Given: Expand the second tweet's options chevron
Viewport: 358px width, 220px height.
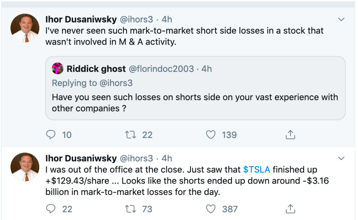Looking at the screenshot, I should (x=341, y=159).
